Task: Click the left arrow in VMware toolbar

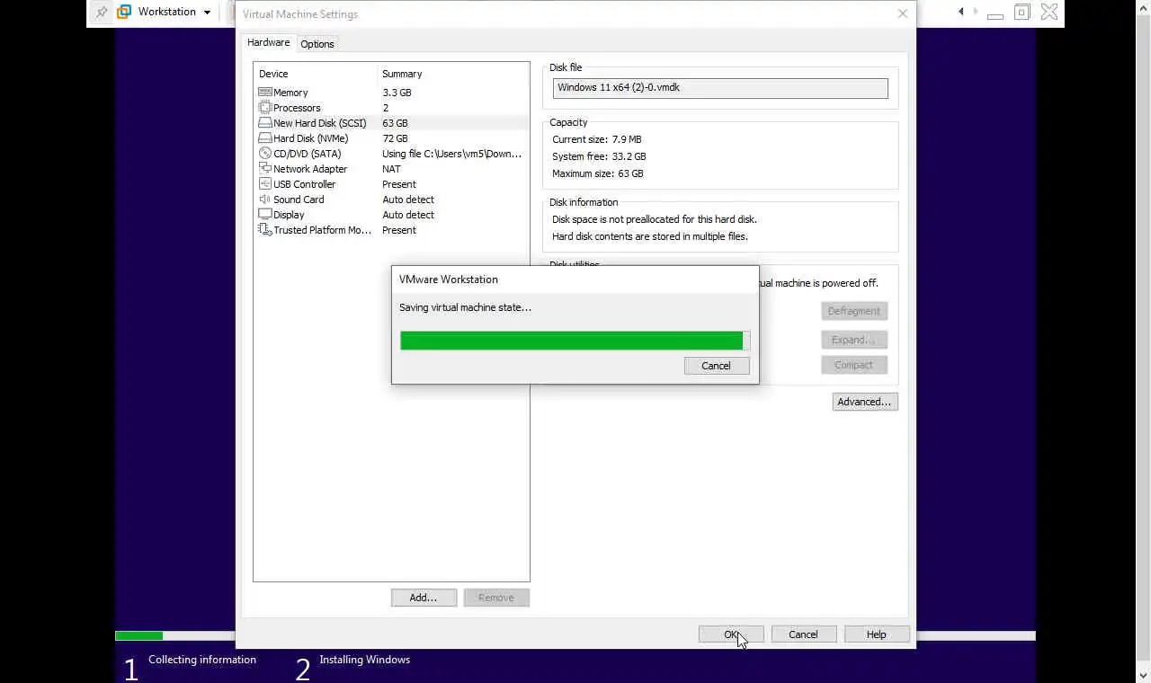Action: (961, 12)
